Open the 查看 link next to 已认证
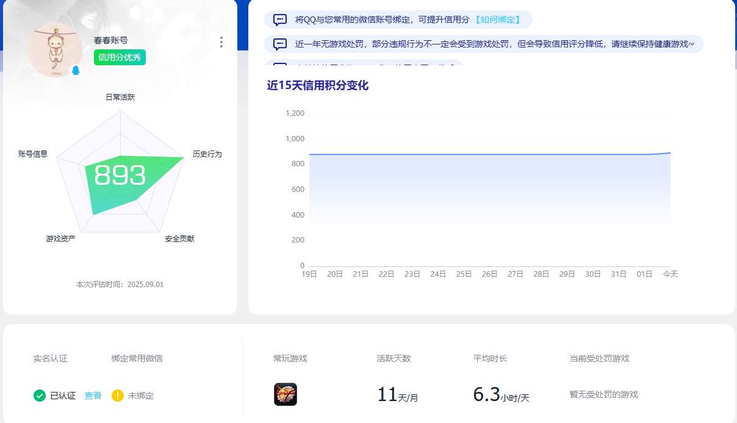 [x=93, y=396]
